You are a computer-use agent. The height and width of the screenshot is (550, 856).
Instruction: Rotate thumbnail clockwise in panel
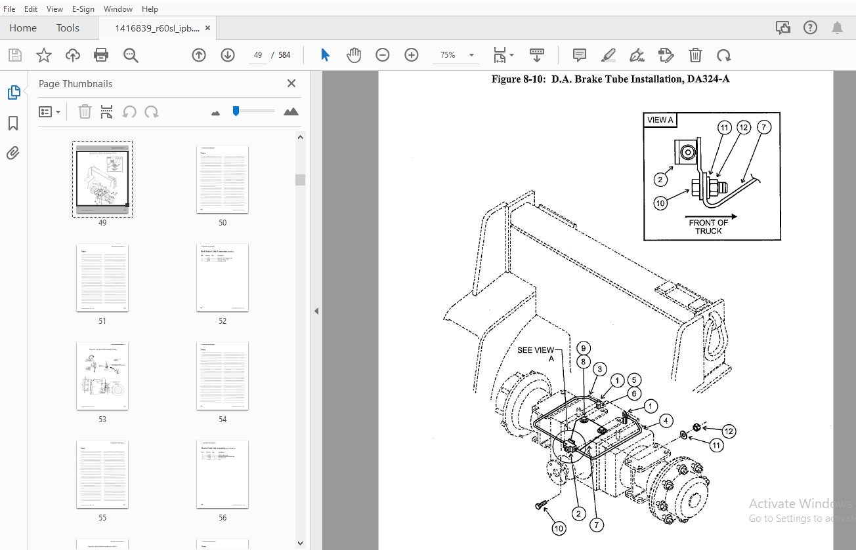[x=152, y=111]
